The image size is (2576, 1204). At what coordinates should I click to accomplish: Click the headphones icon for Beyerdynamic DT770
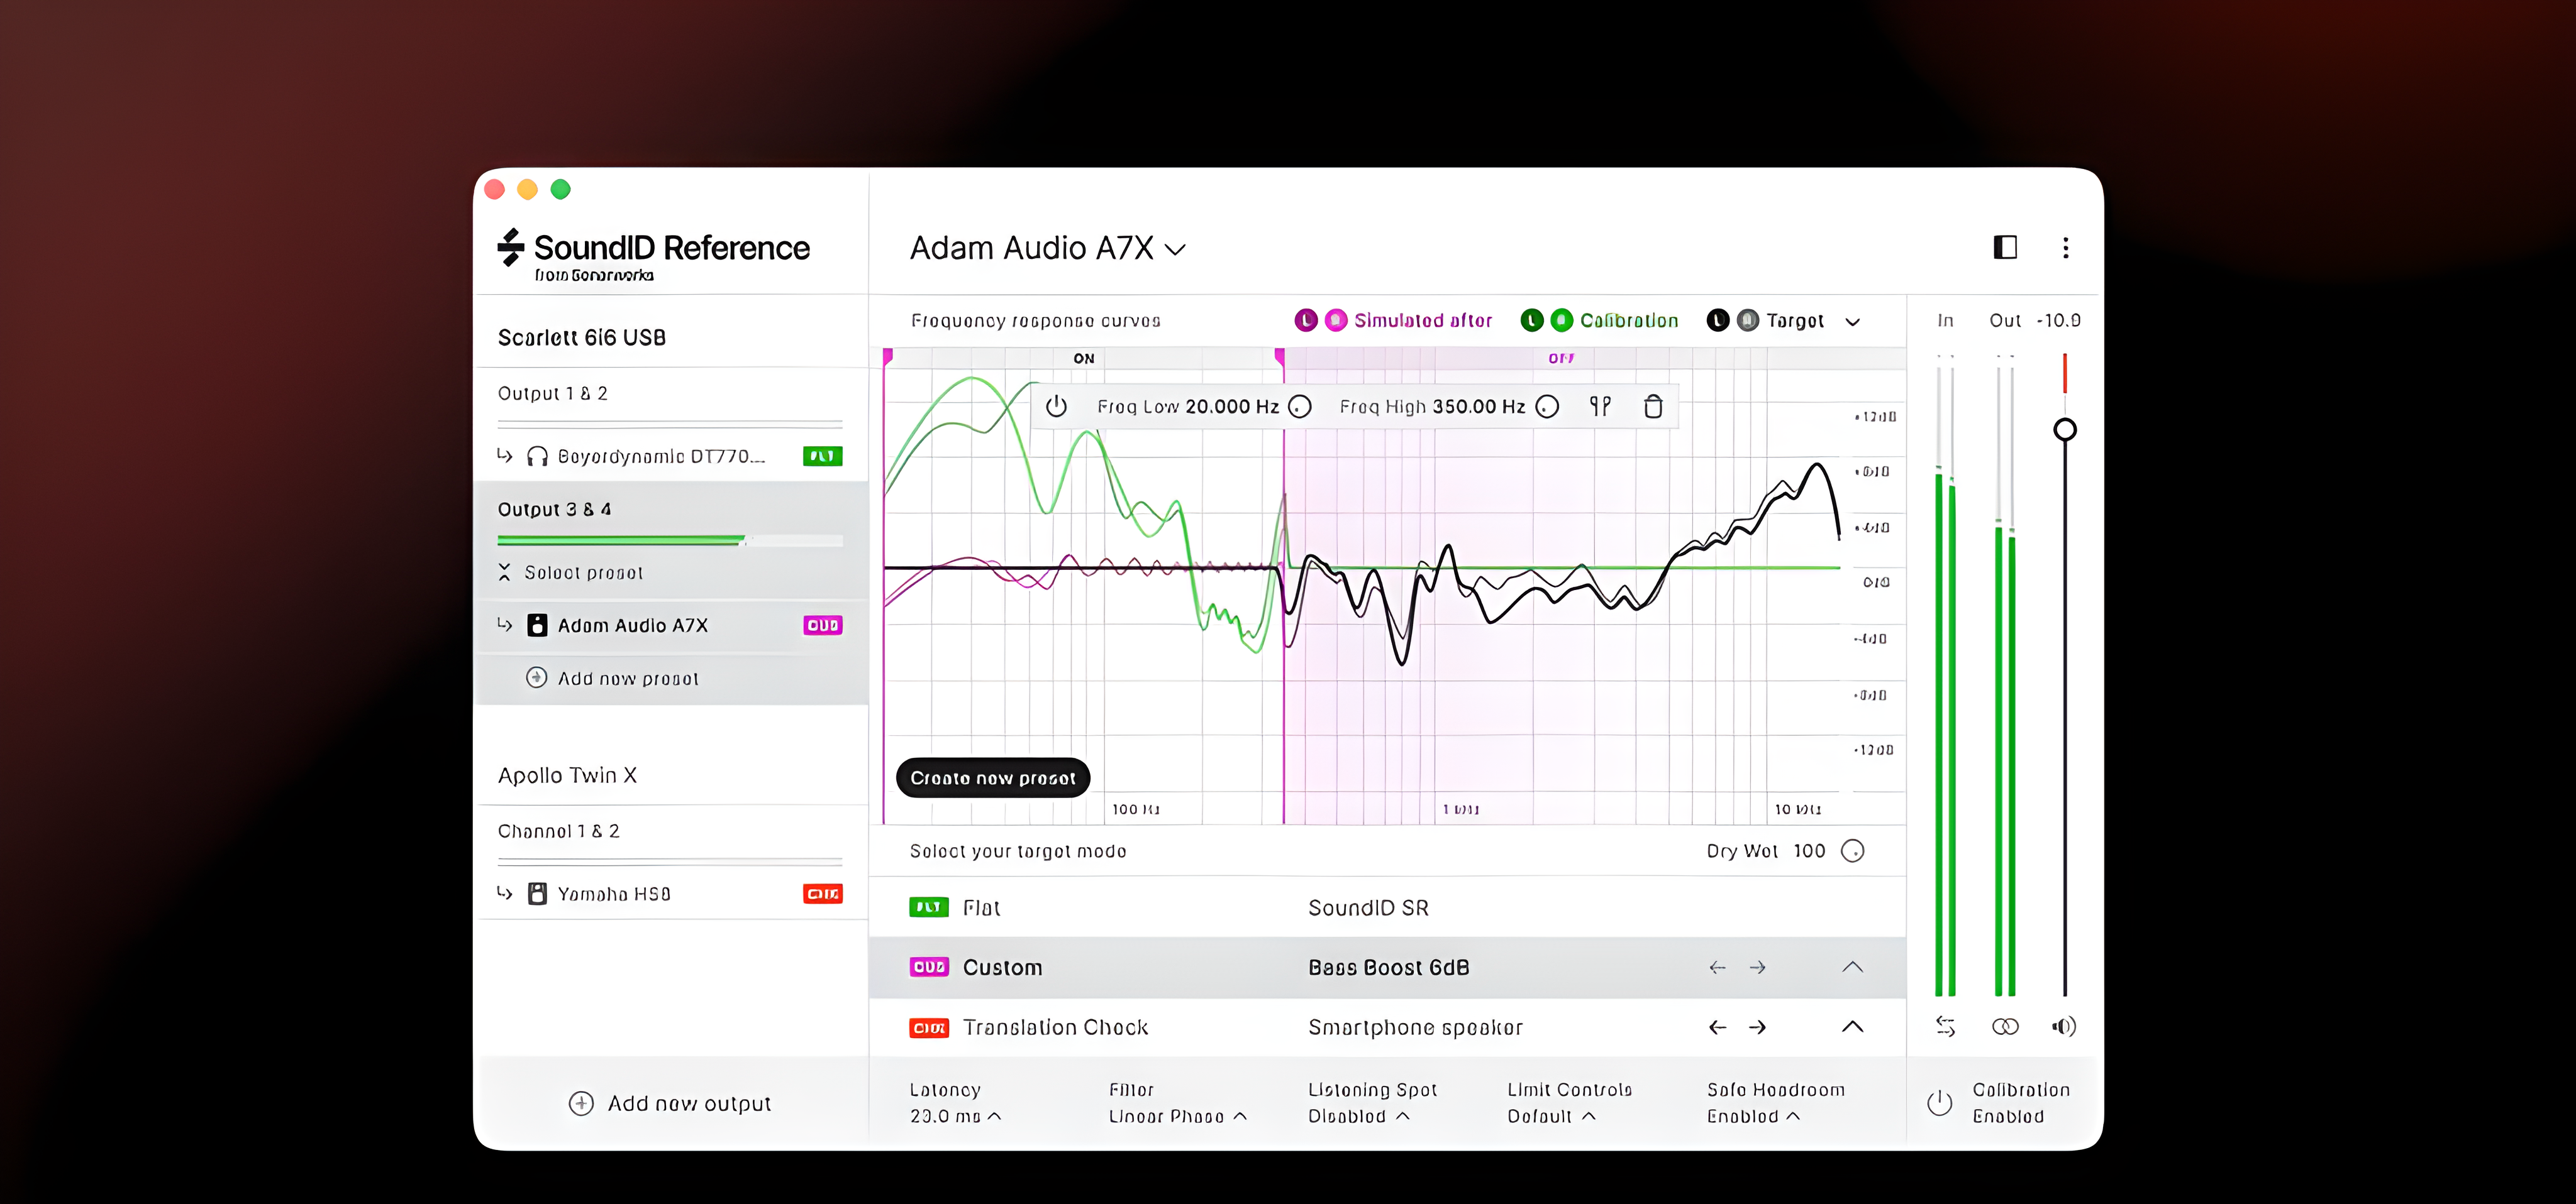point(537,457)
